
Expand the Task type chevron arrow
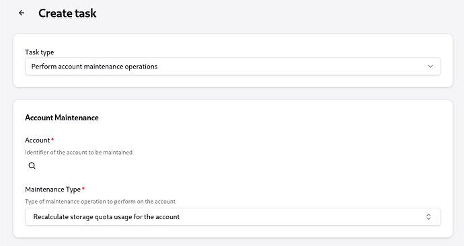pos(430,67)
